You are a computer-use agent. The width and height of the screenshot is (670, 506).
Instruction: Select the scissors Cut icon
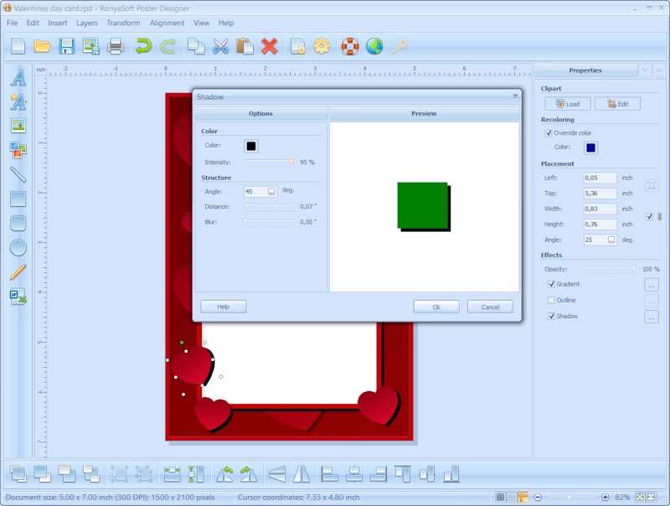pyautogui.click(x=220, y=46)
